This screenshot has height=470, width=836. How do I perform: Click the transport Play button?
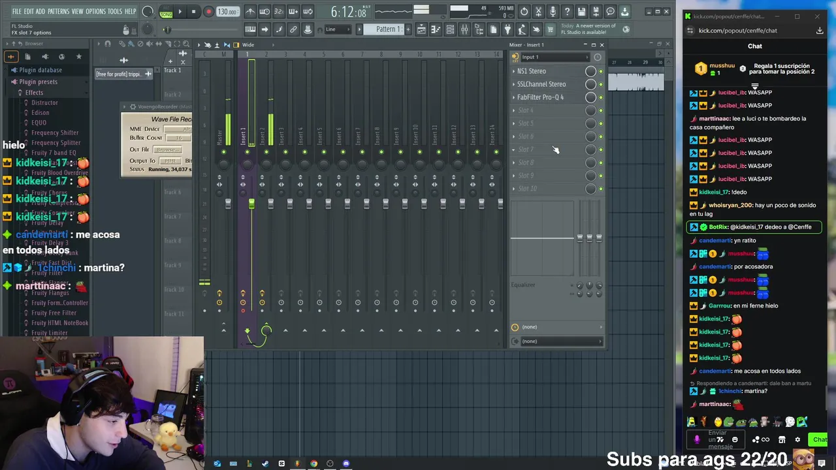pos(180,12)
